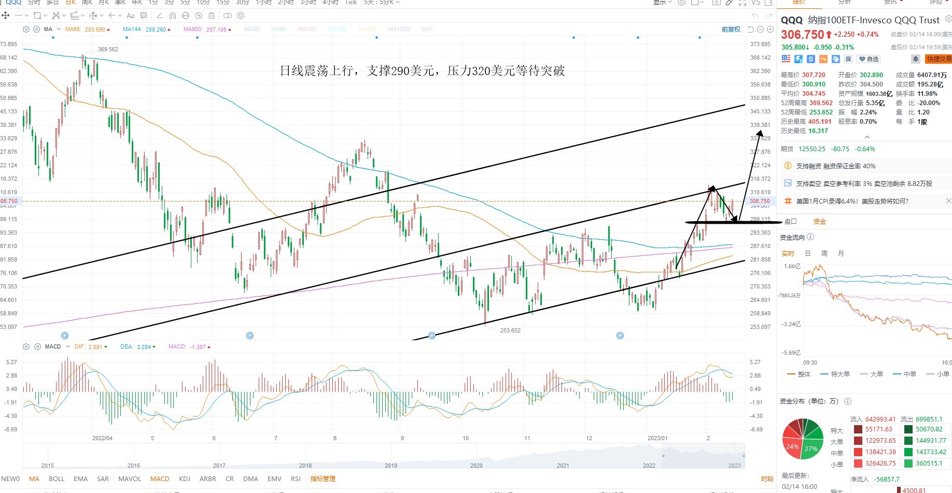Click the chart undo arrow icon
This screenshot has height=493, width=952.
coord(750,30)
